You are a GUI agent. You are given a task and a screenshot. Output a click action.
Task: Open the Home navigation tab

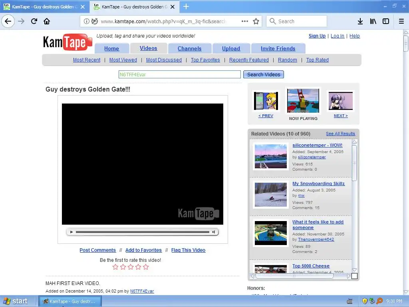point(112,48)
